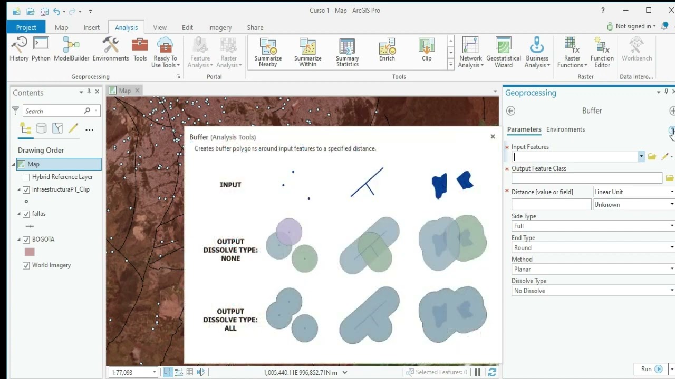This screenshot has height=379, width=675.
Task: Launch ModelBuilder
Action: (72, 49)
